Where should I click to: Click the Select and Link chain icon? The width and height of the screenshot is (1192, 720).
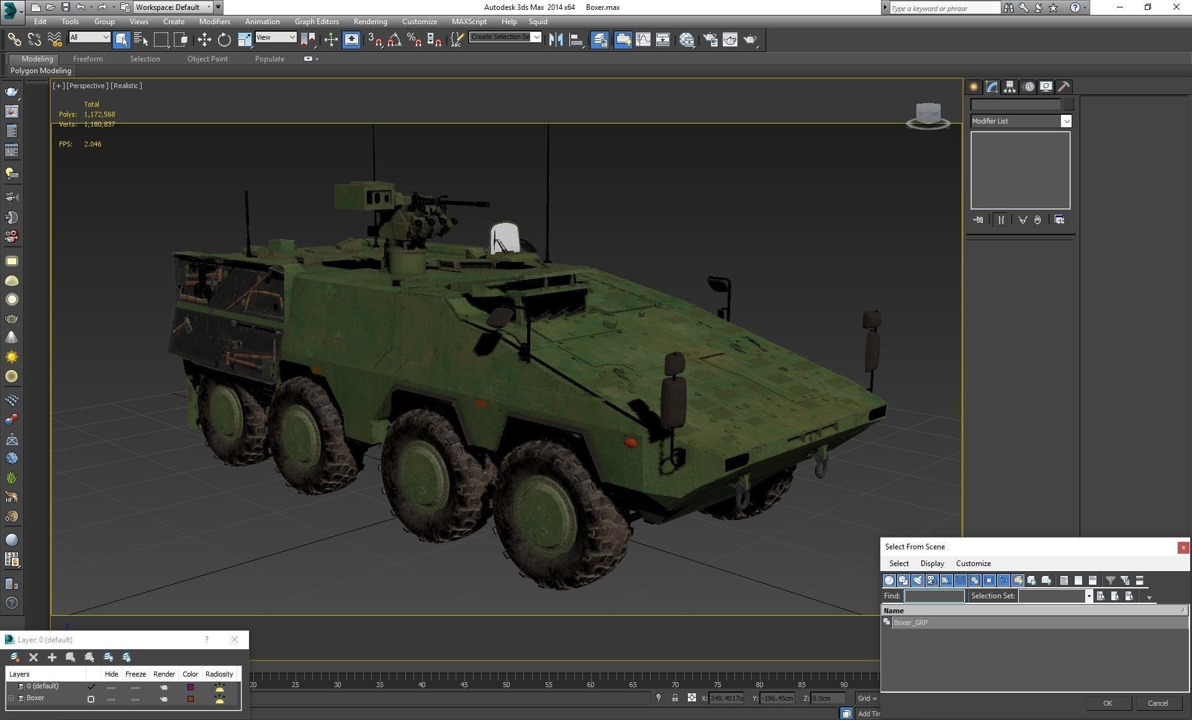[14, 40]
